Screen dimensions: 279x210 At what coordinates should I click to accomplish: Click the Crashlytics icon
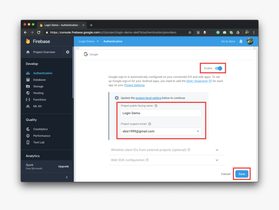(x=28, y=129)
